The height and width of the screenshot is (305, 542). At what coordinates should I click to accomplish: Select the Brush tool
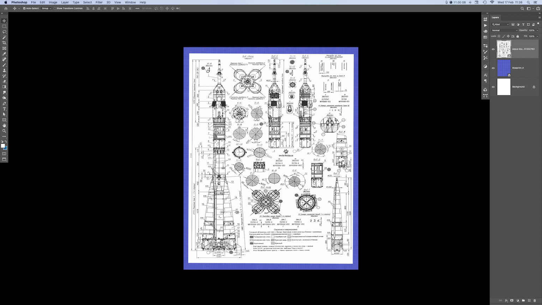4,65
